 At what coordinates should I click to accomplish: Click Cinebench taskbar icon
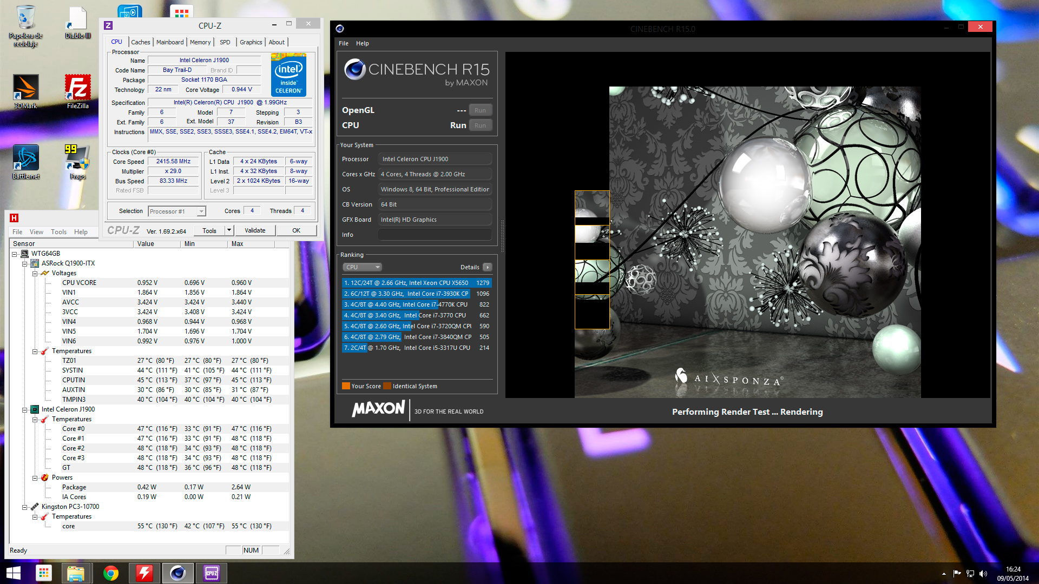click(178, 573)
